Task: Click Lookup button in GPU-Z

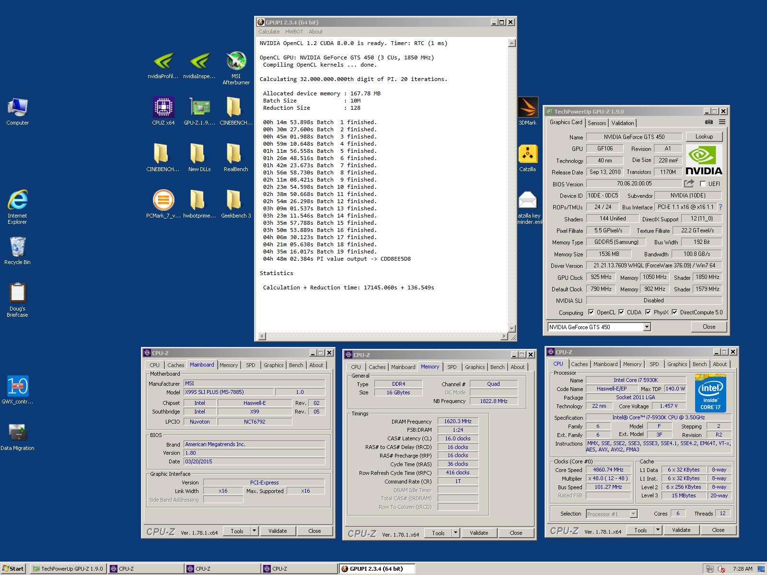Action: point(704,137)
